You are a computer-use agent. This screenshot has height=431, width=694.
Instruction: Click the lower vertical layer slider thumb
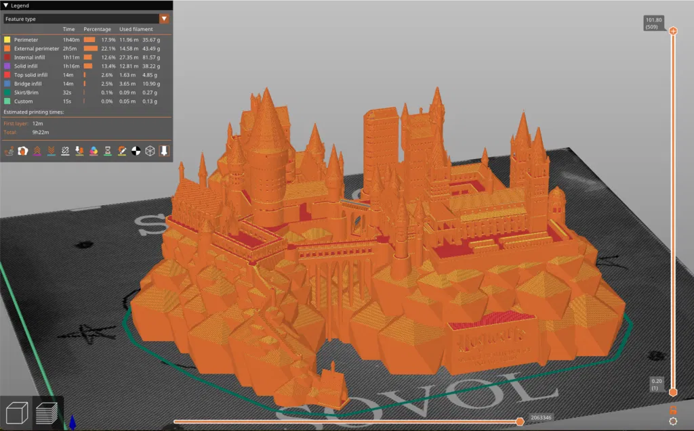[673, 392]
